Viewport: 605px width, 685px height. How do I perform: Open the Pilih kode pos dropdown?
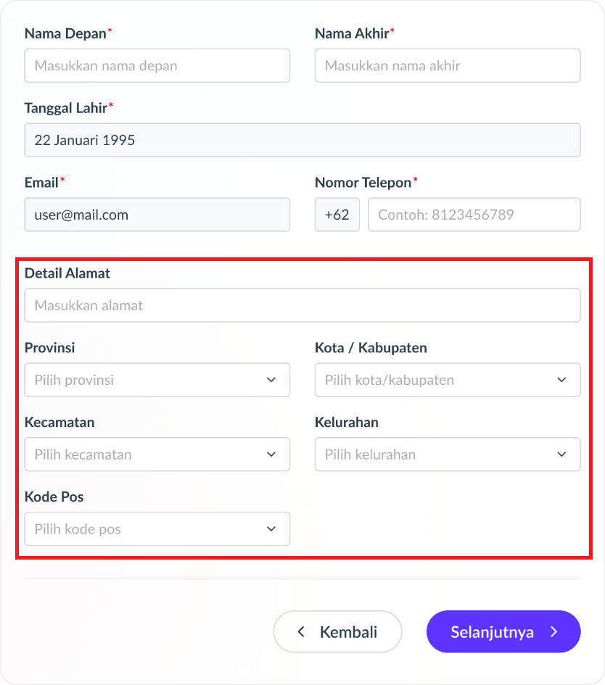coord(157,528)
